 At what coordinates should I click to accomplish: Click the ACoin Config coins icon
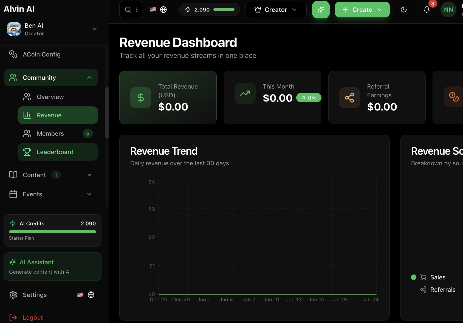(13, 54)
